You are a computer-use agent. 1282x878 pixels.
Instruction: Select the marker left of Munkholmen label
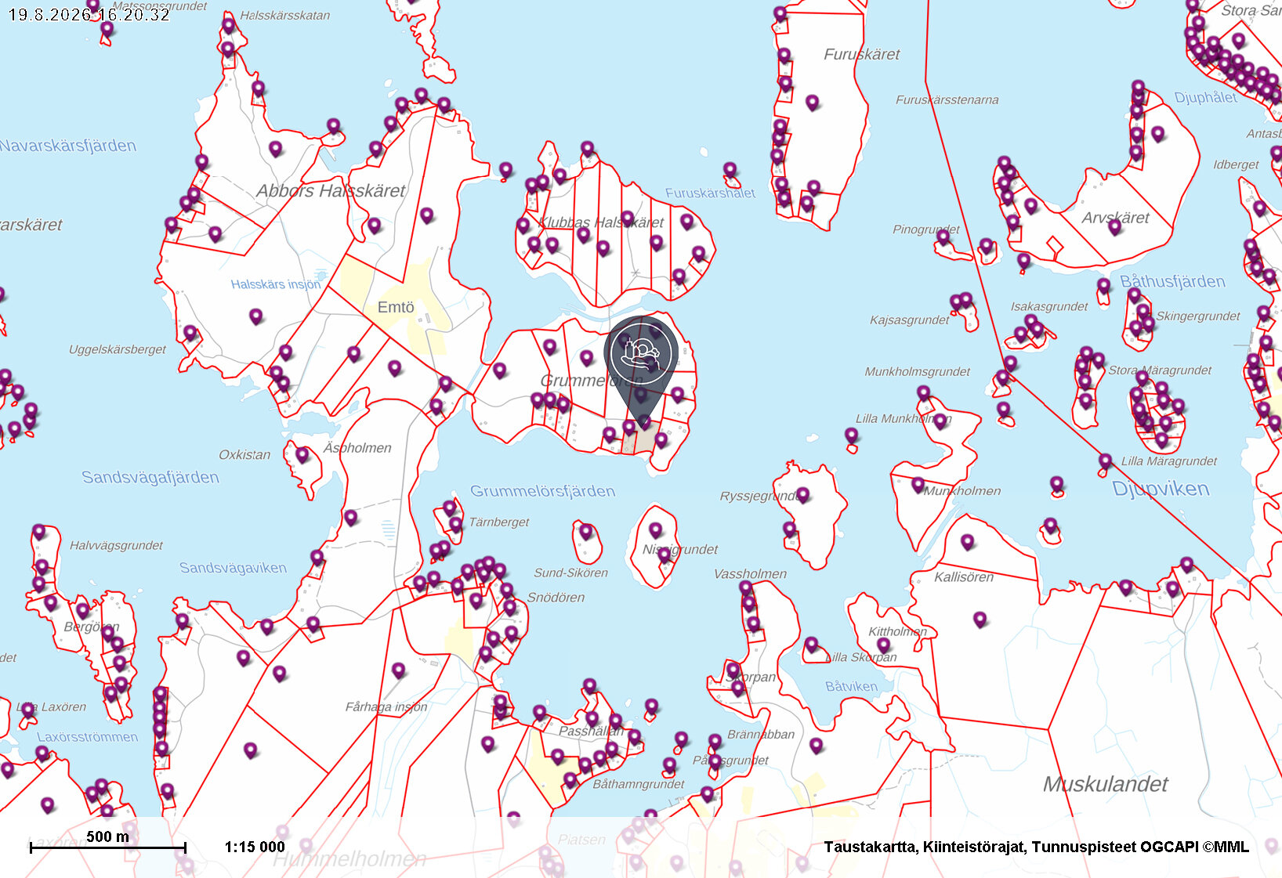[918, 485]
